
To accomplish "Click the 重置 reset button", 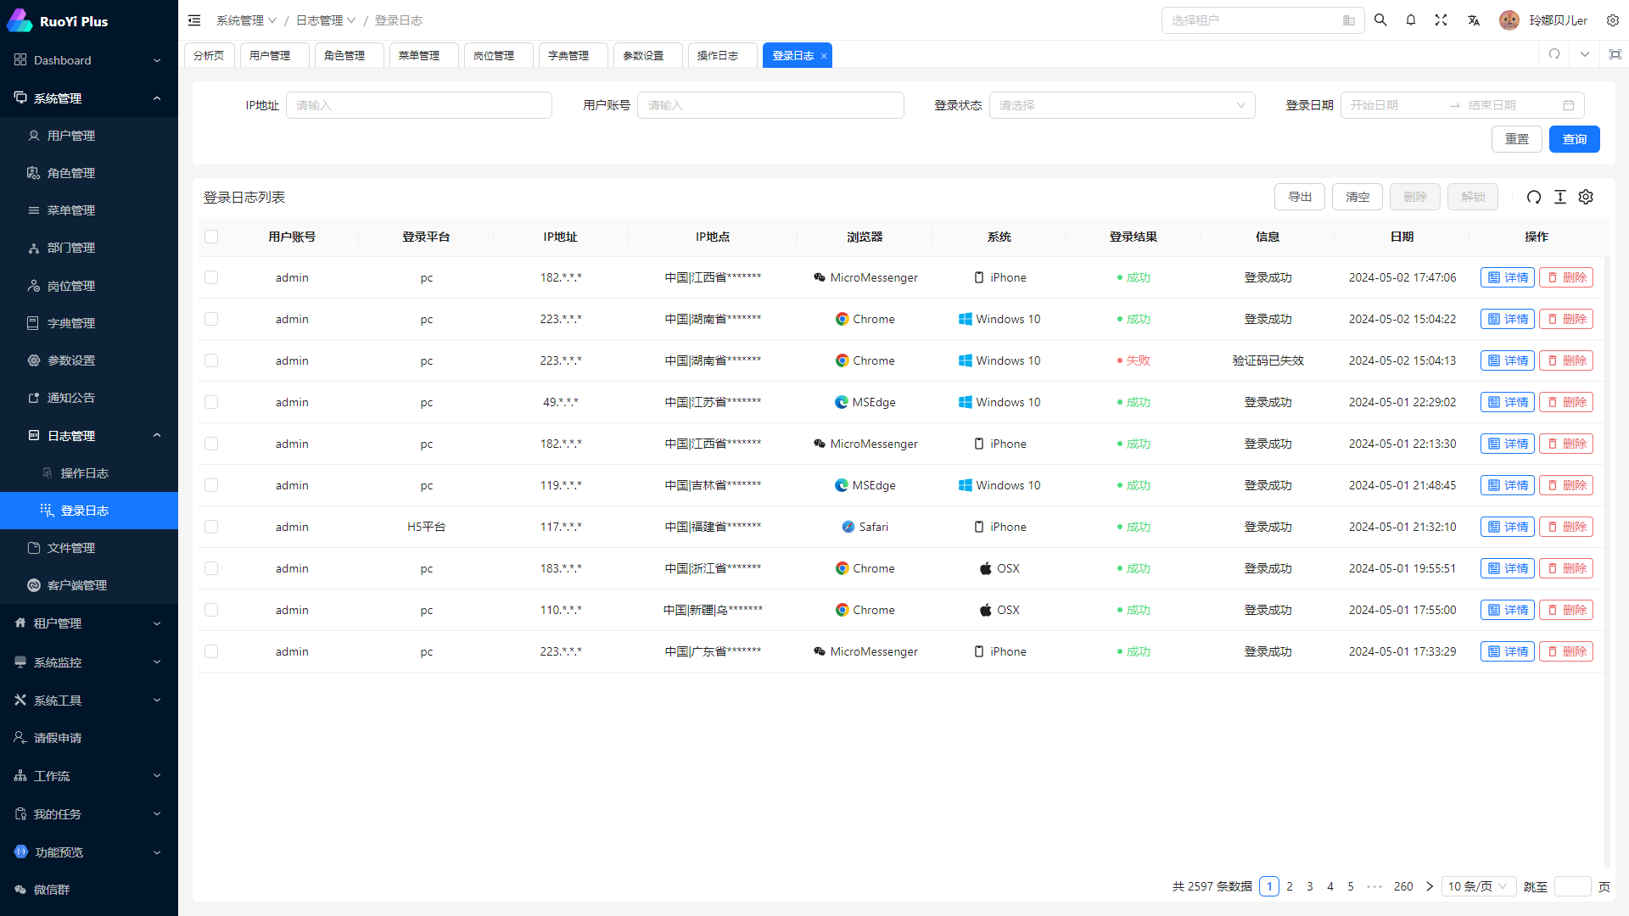I will [1517, 139].
